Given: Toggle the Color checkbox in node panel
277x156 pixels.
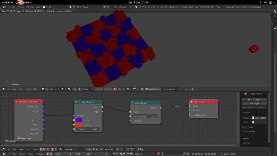Looking at the screenshot, I should tap(246, 127).
